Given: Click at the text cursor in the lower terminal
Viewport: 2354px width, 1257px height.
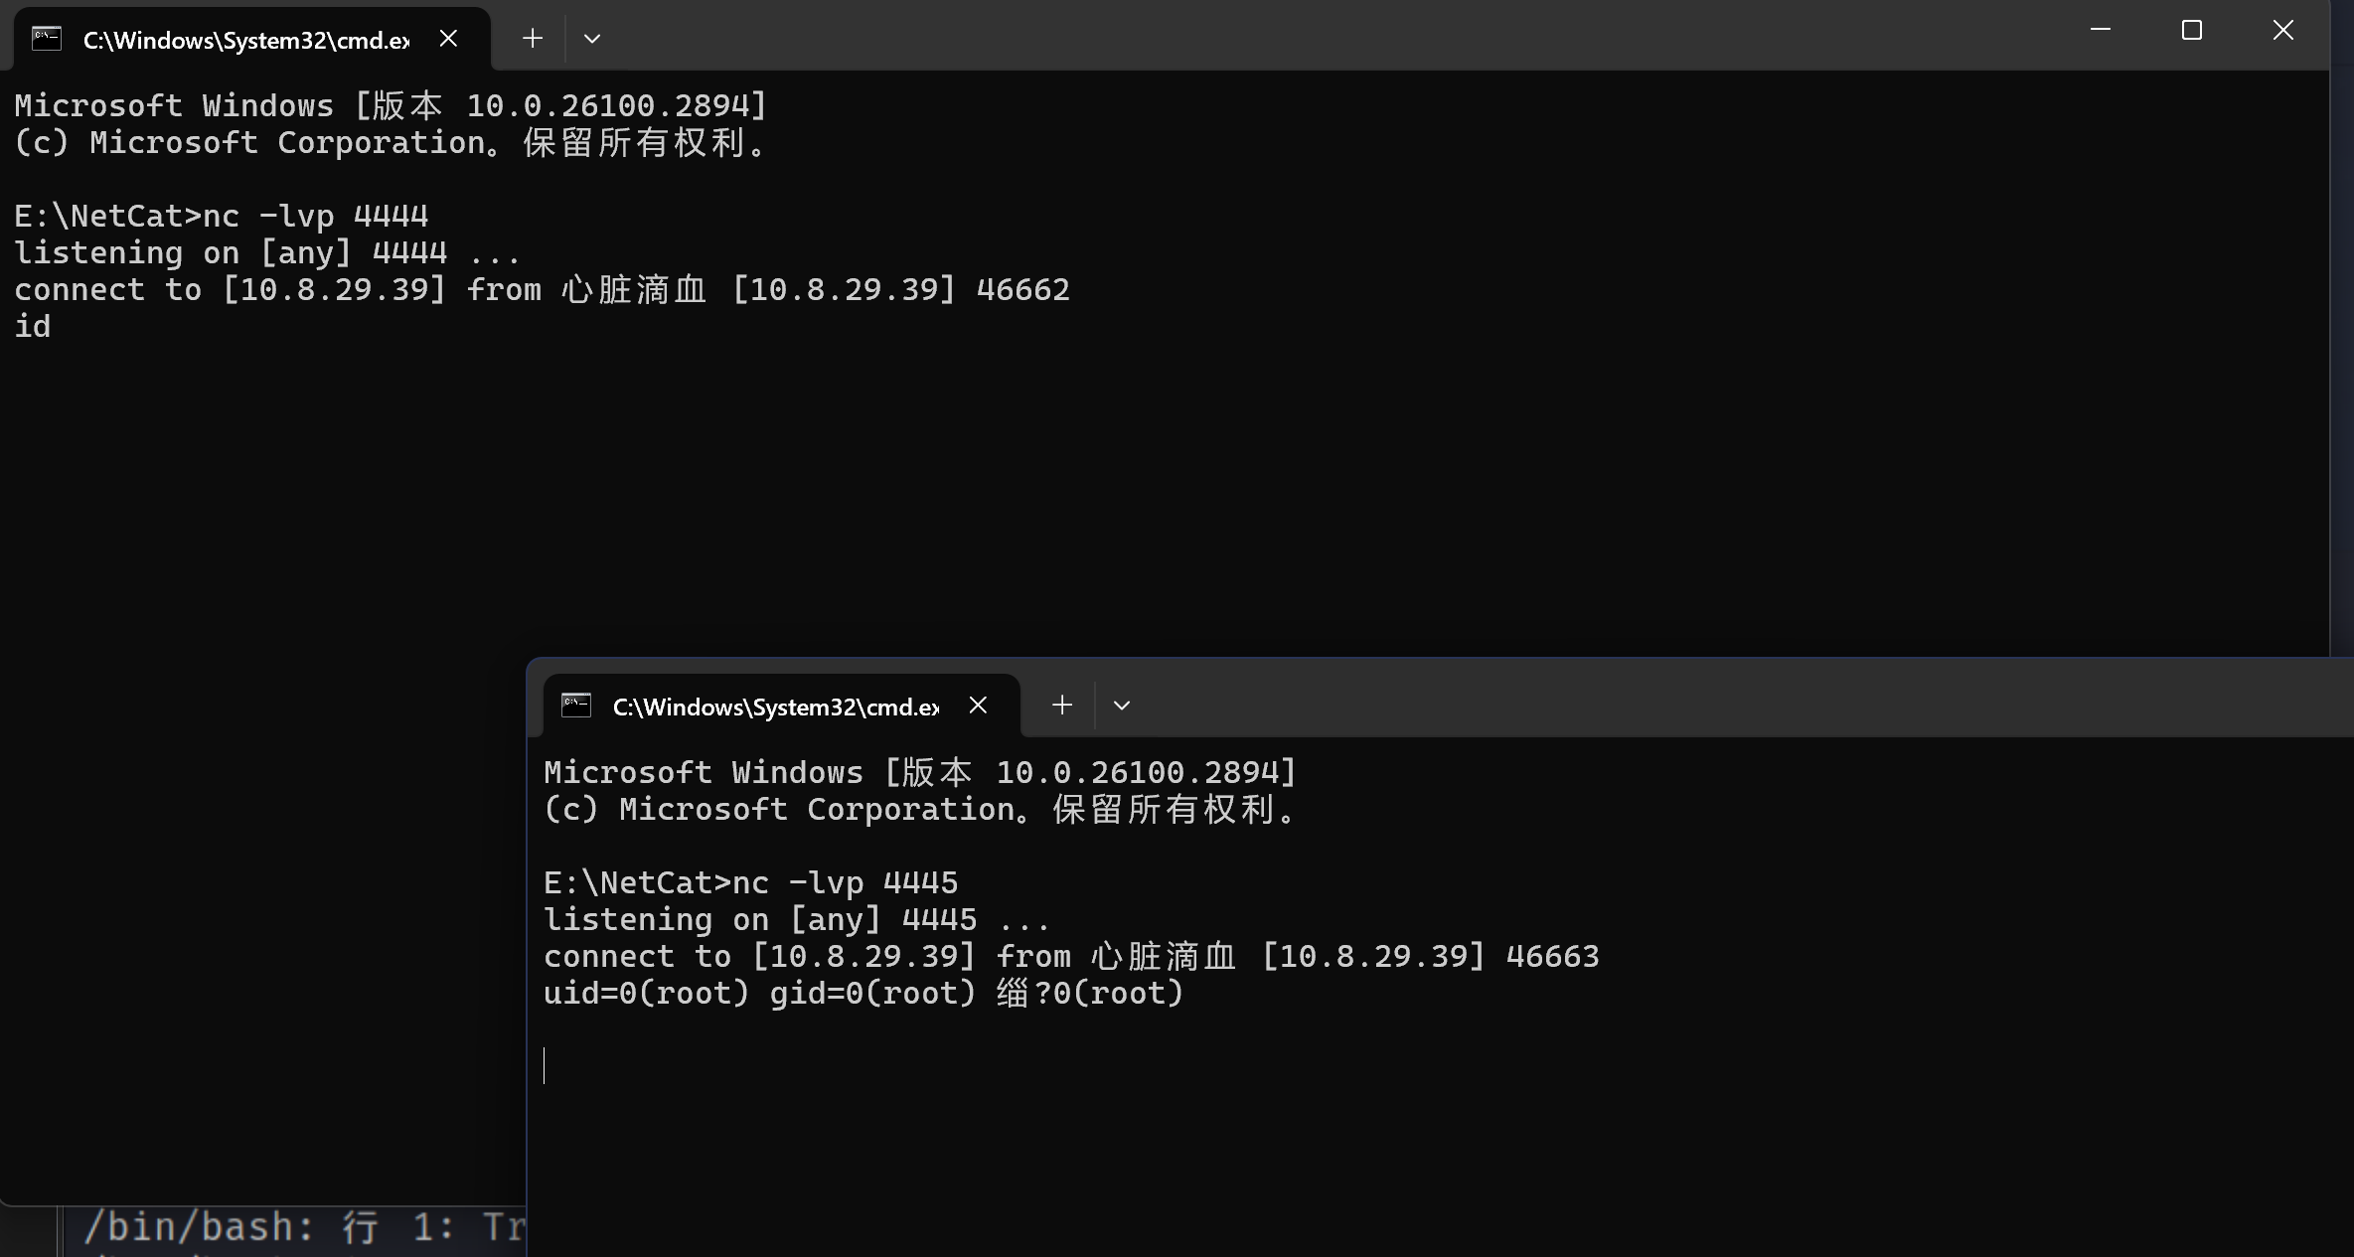Looking at the screenshot, I should tap(545, 1065).
